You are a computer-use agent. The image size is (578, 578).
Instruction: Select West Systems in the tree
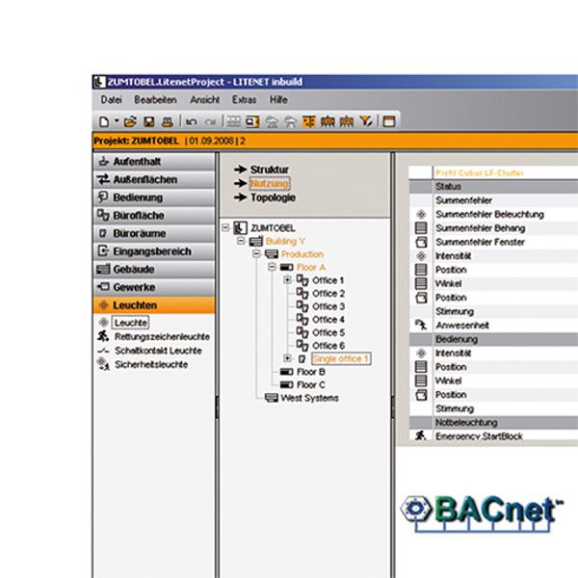(x=309, y=398)
